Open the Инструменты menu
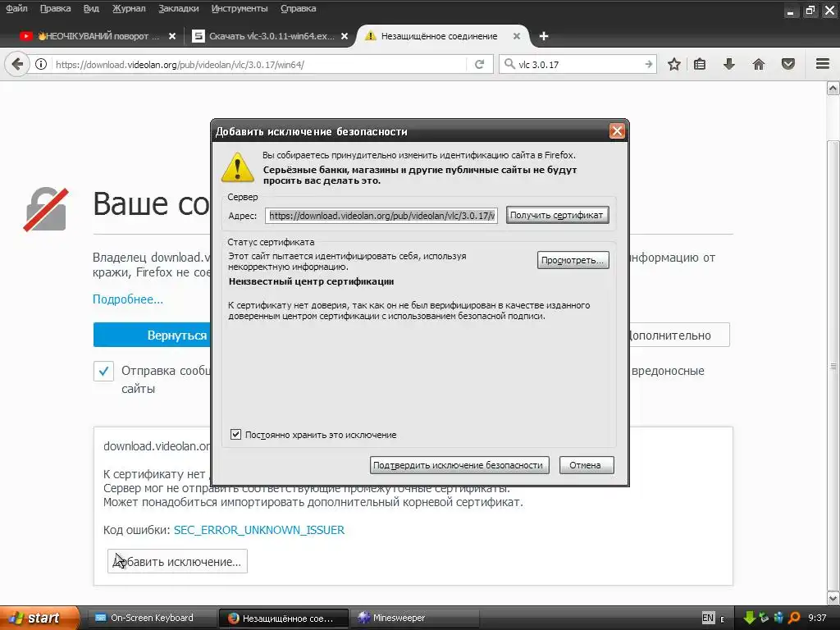This screenshot has height=630, width=840. pyautogui.click(x=240, y=8)
